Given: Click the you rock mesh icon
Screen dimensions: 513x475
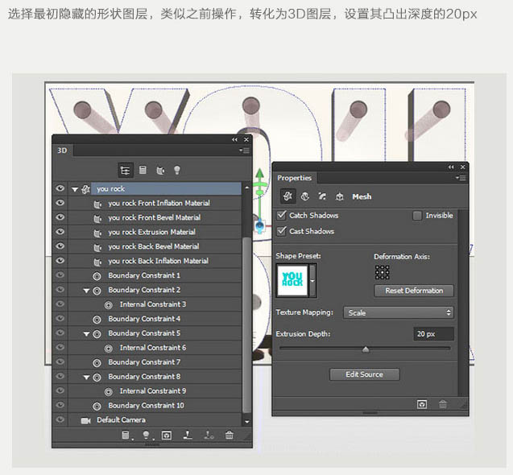Looking at the screenshot, I should 85,189.
